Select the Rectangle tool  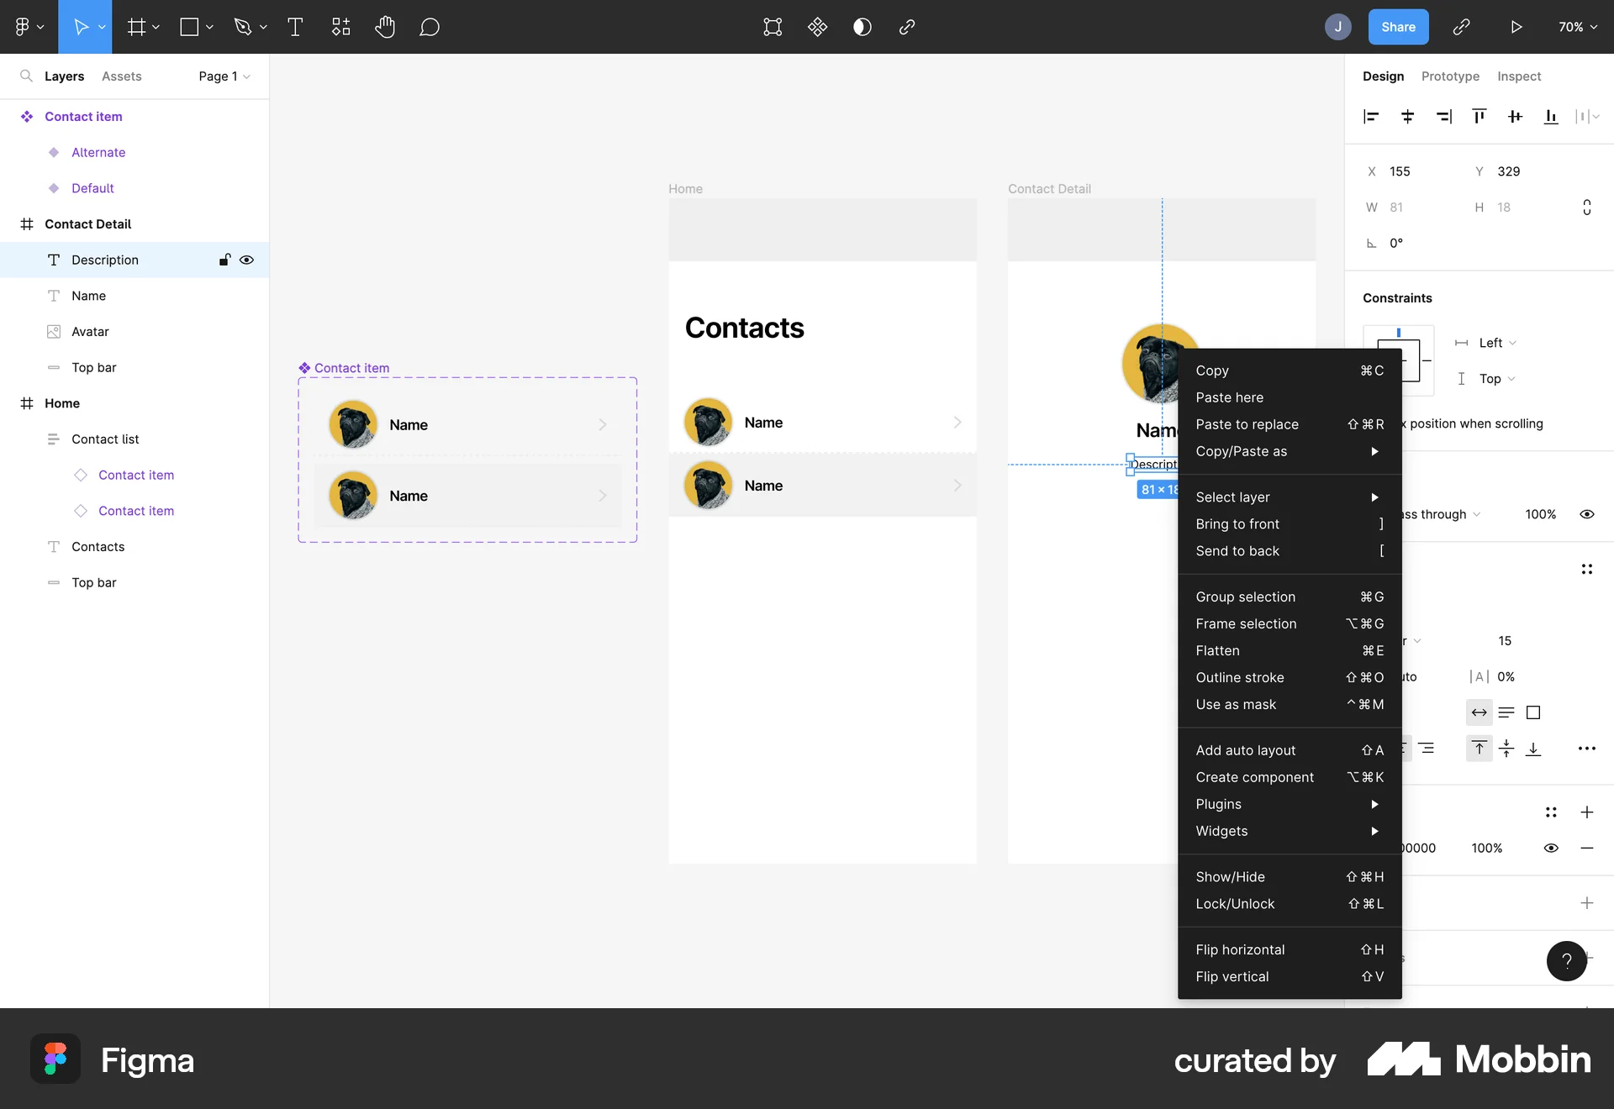(x=190, y=26)
